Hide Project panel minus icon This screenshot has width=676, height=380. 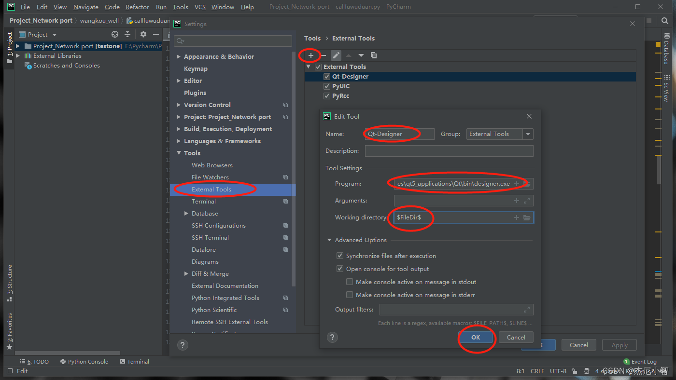(x=156, y=34)
